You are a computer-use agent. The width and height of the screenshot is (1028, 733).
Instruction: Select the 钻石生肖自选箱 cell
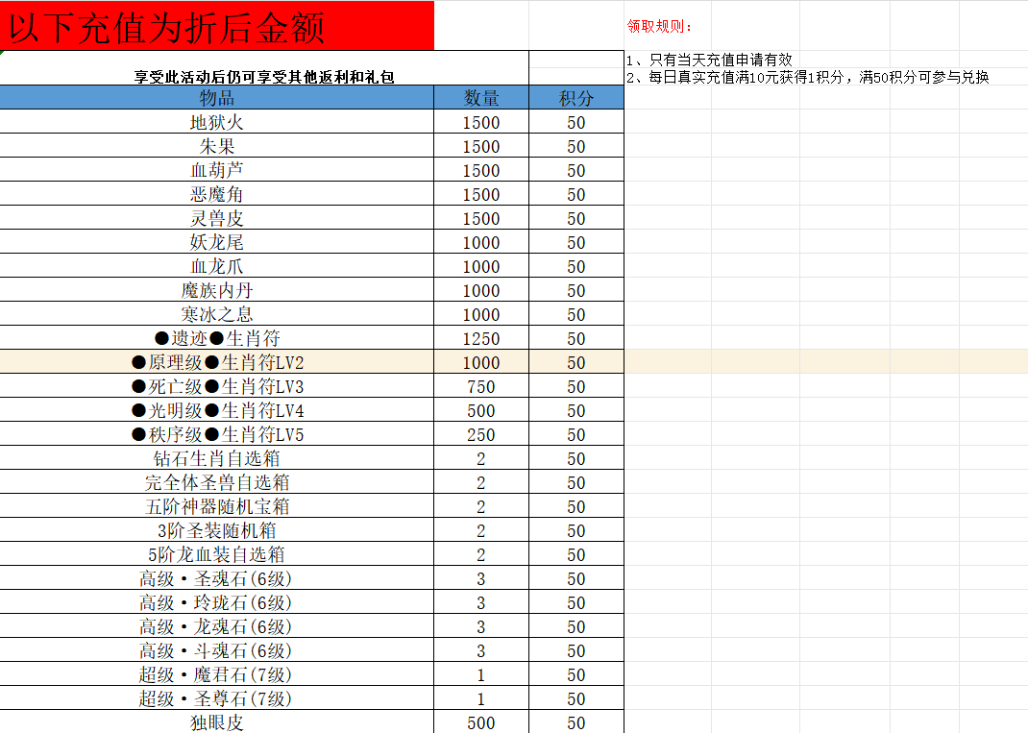(216, 458)
